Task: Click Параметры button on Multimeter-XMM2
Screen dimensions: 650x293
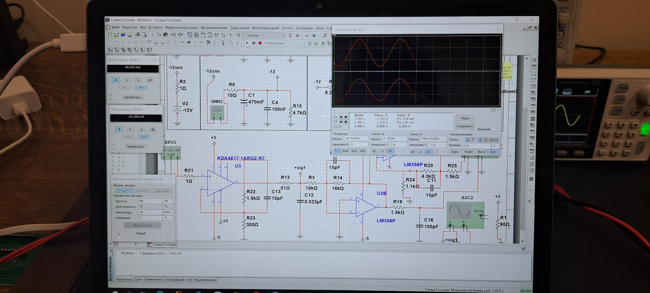Action: [x=135, y=146]
